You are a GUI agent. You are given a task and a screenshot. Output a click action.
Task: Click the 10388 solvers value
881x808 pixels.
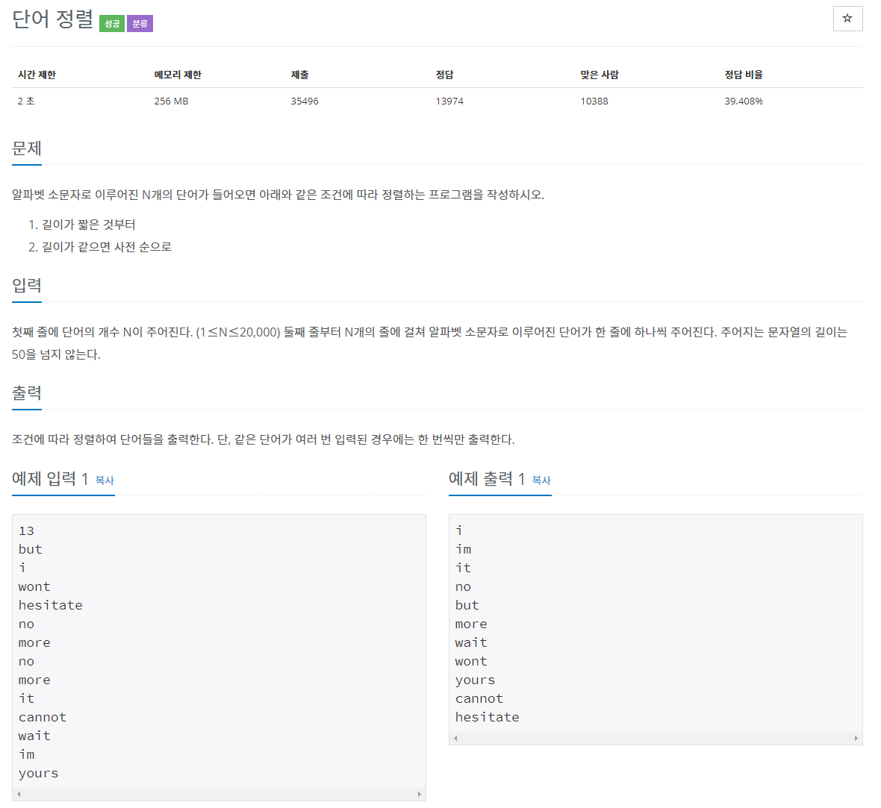pos(594,101)
